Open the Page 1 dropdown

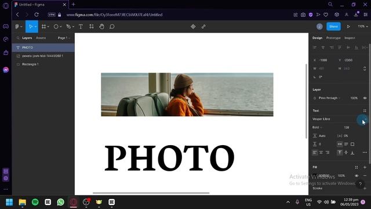(x=64, y=38)
